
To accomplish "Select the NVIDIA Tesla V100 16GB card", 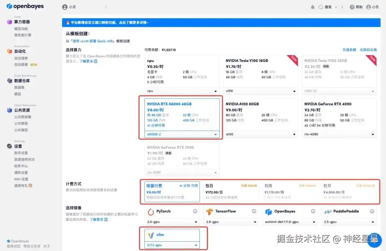I will coord(261,72).
